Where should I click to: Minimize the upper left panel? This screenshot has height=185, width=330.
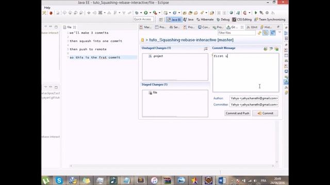click(51, 27)
